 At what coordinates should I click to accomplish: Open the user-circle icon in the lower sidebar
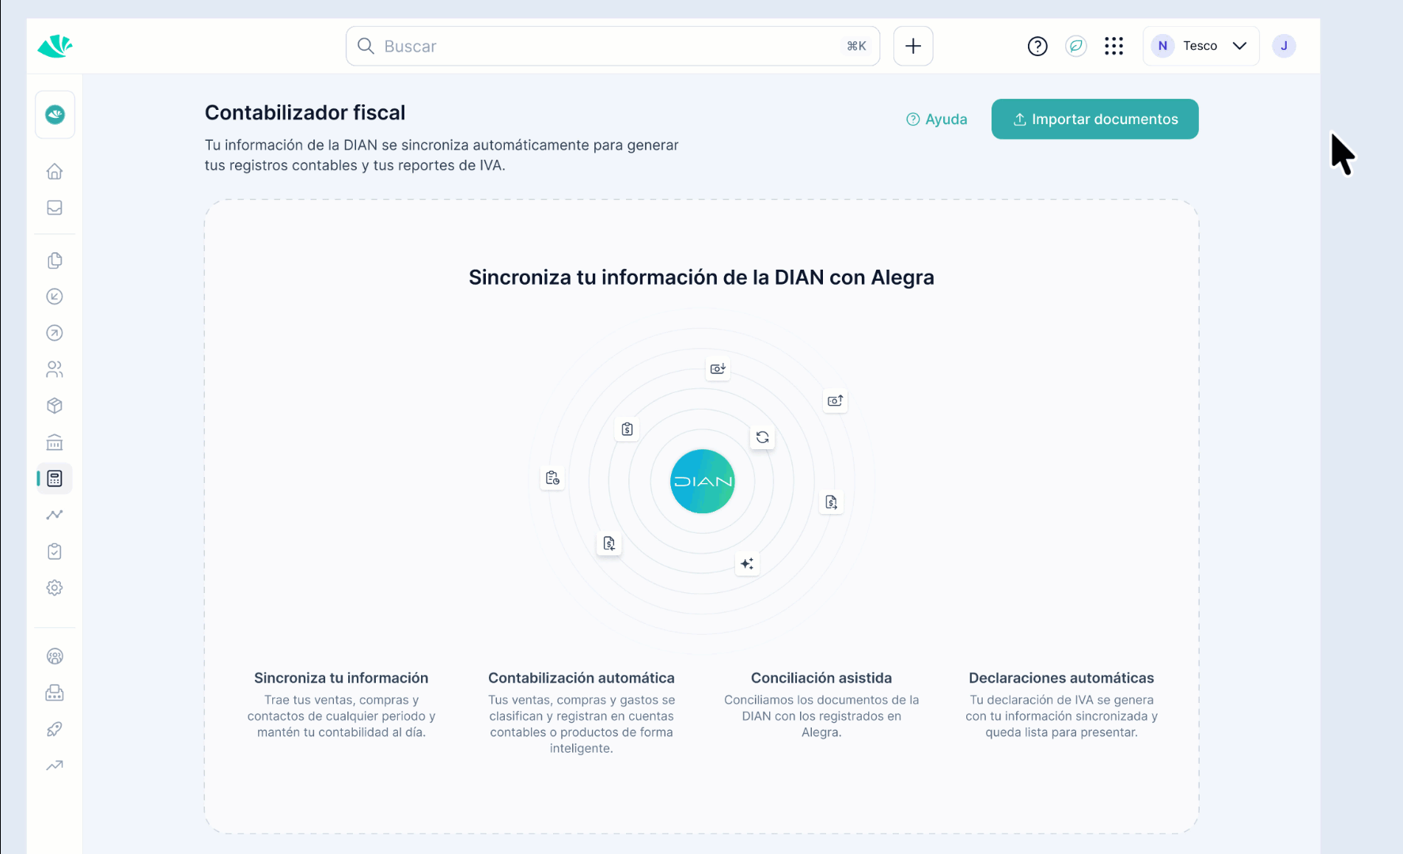(x=55, y=656)
